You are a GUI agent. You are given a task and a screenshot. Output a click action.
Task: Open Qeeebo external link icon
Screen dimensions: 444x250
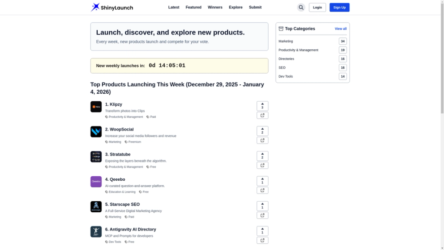262,190
